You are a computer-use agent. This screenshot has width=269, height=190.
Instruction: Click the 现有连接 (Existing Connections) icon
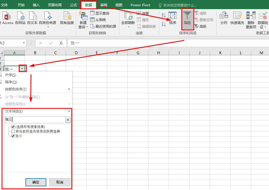67,16
